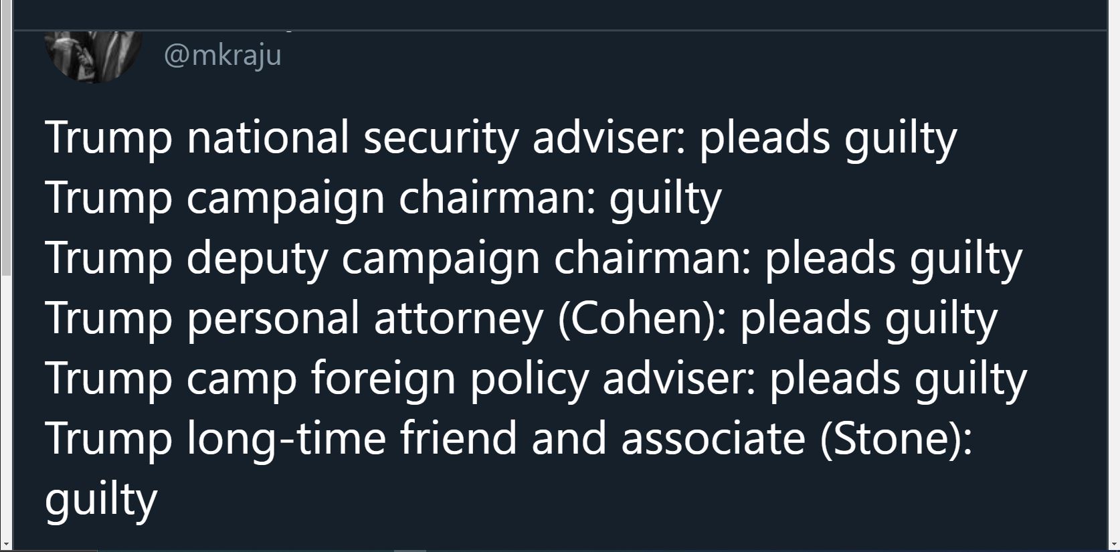Screen dimensions: 1120x552
Task: Click 'pleads guilty' on the foreign policy line
Action: pos(898,379)
